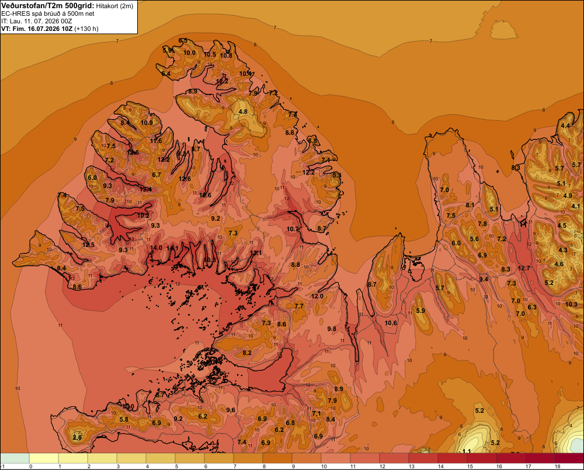584x470 pixels.
Task: Select legend swatch between 12 and 13
Action: [x=394, y=458]
